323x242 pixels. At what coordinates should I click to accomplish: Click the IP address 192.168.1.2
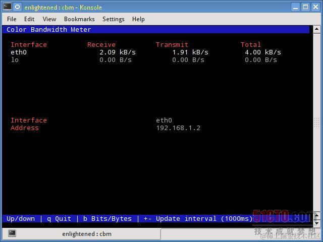click(x=178, y=128)
